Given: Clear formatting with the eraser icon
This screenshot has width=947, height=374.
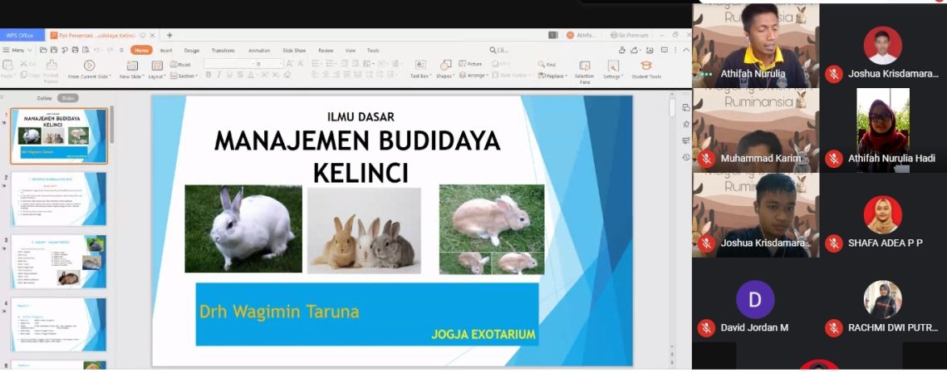Looking at the screenshot, I should pyautogui.click(x=287, y=75).
